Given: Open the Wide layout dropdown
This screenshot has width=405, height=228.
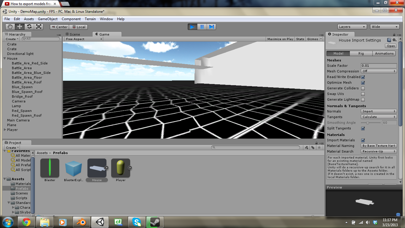Looking at the screenshot, I should pos(385,27).
